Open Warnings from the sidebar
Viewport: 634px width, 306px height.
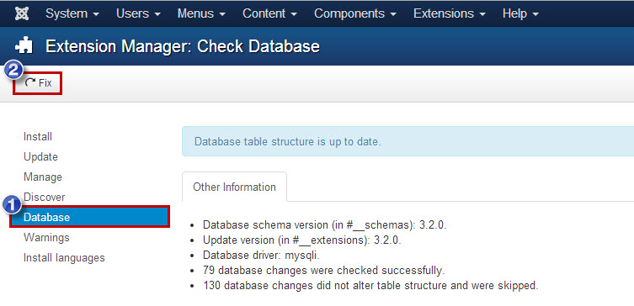(x=46, y=237)
